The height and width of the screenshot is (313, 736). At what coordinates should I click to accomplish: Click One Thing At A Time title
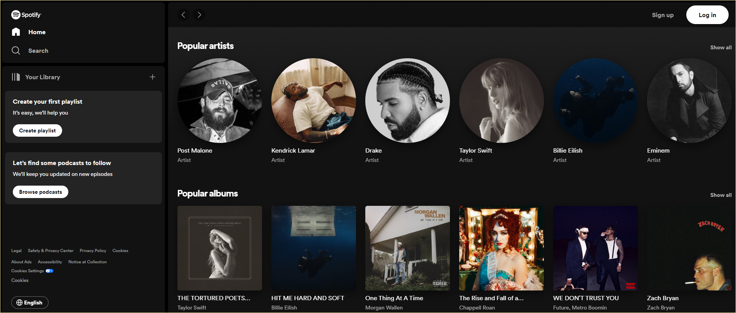pyautogui.click(x=394, y=298)
